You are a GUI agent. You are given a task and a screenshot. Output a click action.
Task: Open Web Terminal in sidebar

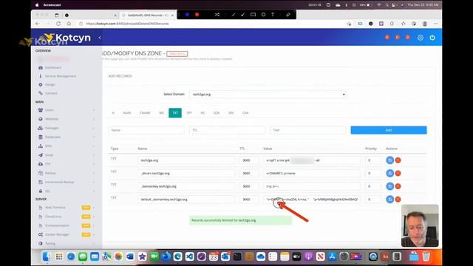click(x=55, y=208)
